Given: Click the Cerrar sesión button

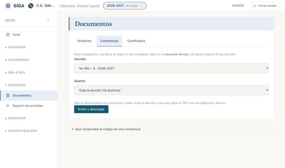Looking at the screenshot, I should tap(265, 6).
